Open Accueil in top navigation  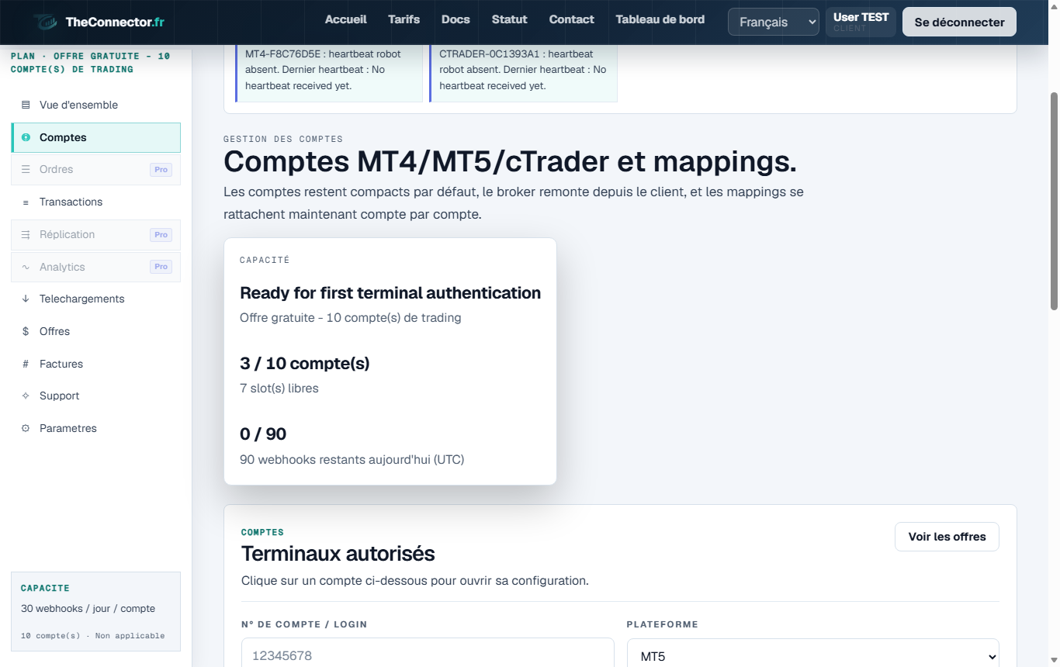coord(346,19)
